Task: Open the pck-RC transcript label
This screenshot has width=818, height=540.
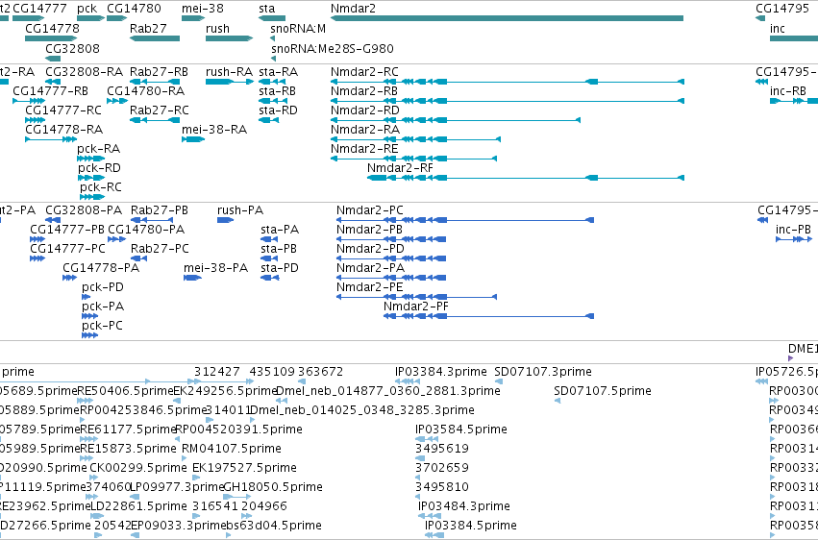Action: tap(101, 187)
